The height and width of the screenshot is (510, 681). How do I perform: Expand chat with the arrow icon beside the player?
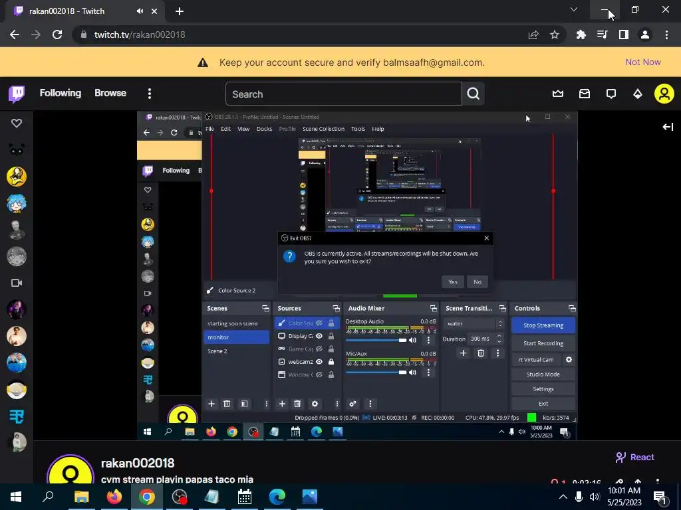tap(668, 127)
